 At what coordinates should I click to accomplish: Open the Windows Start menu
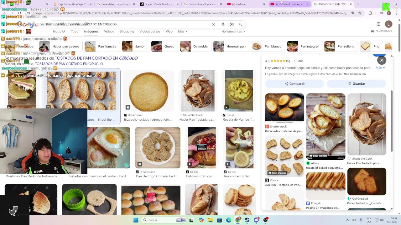tap(136, 220)
